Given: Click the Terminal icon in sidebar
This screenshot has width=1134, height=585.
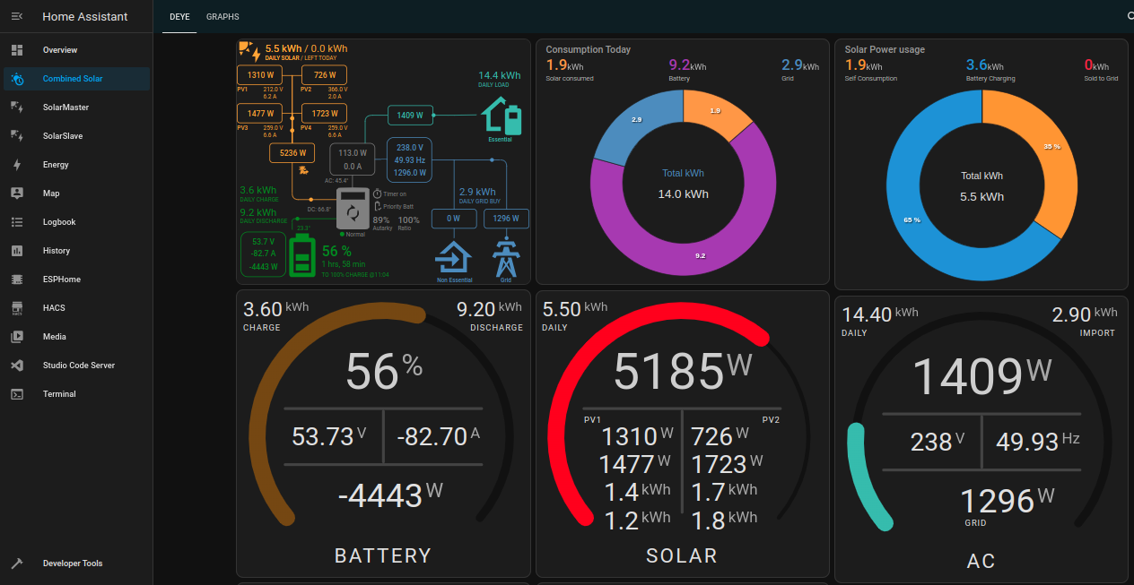Looking at the screenshot, I should (x=16, y=394).
